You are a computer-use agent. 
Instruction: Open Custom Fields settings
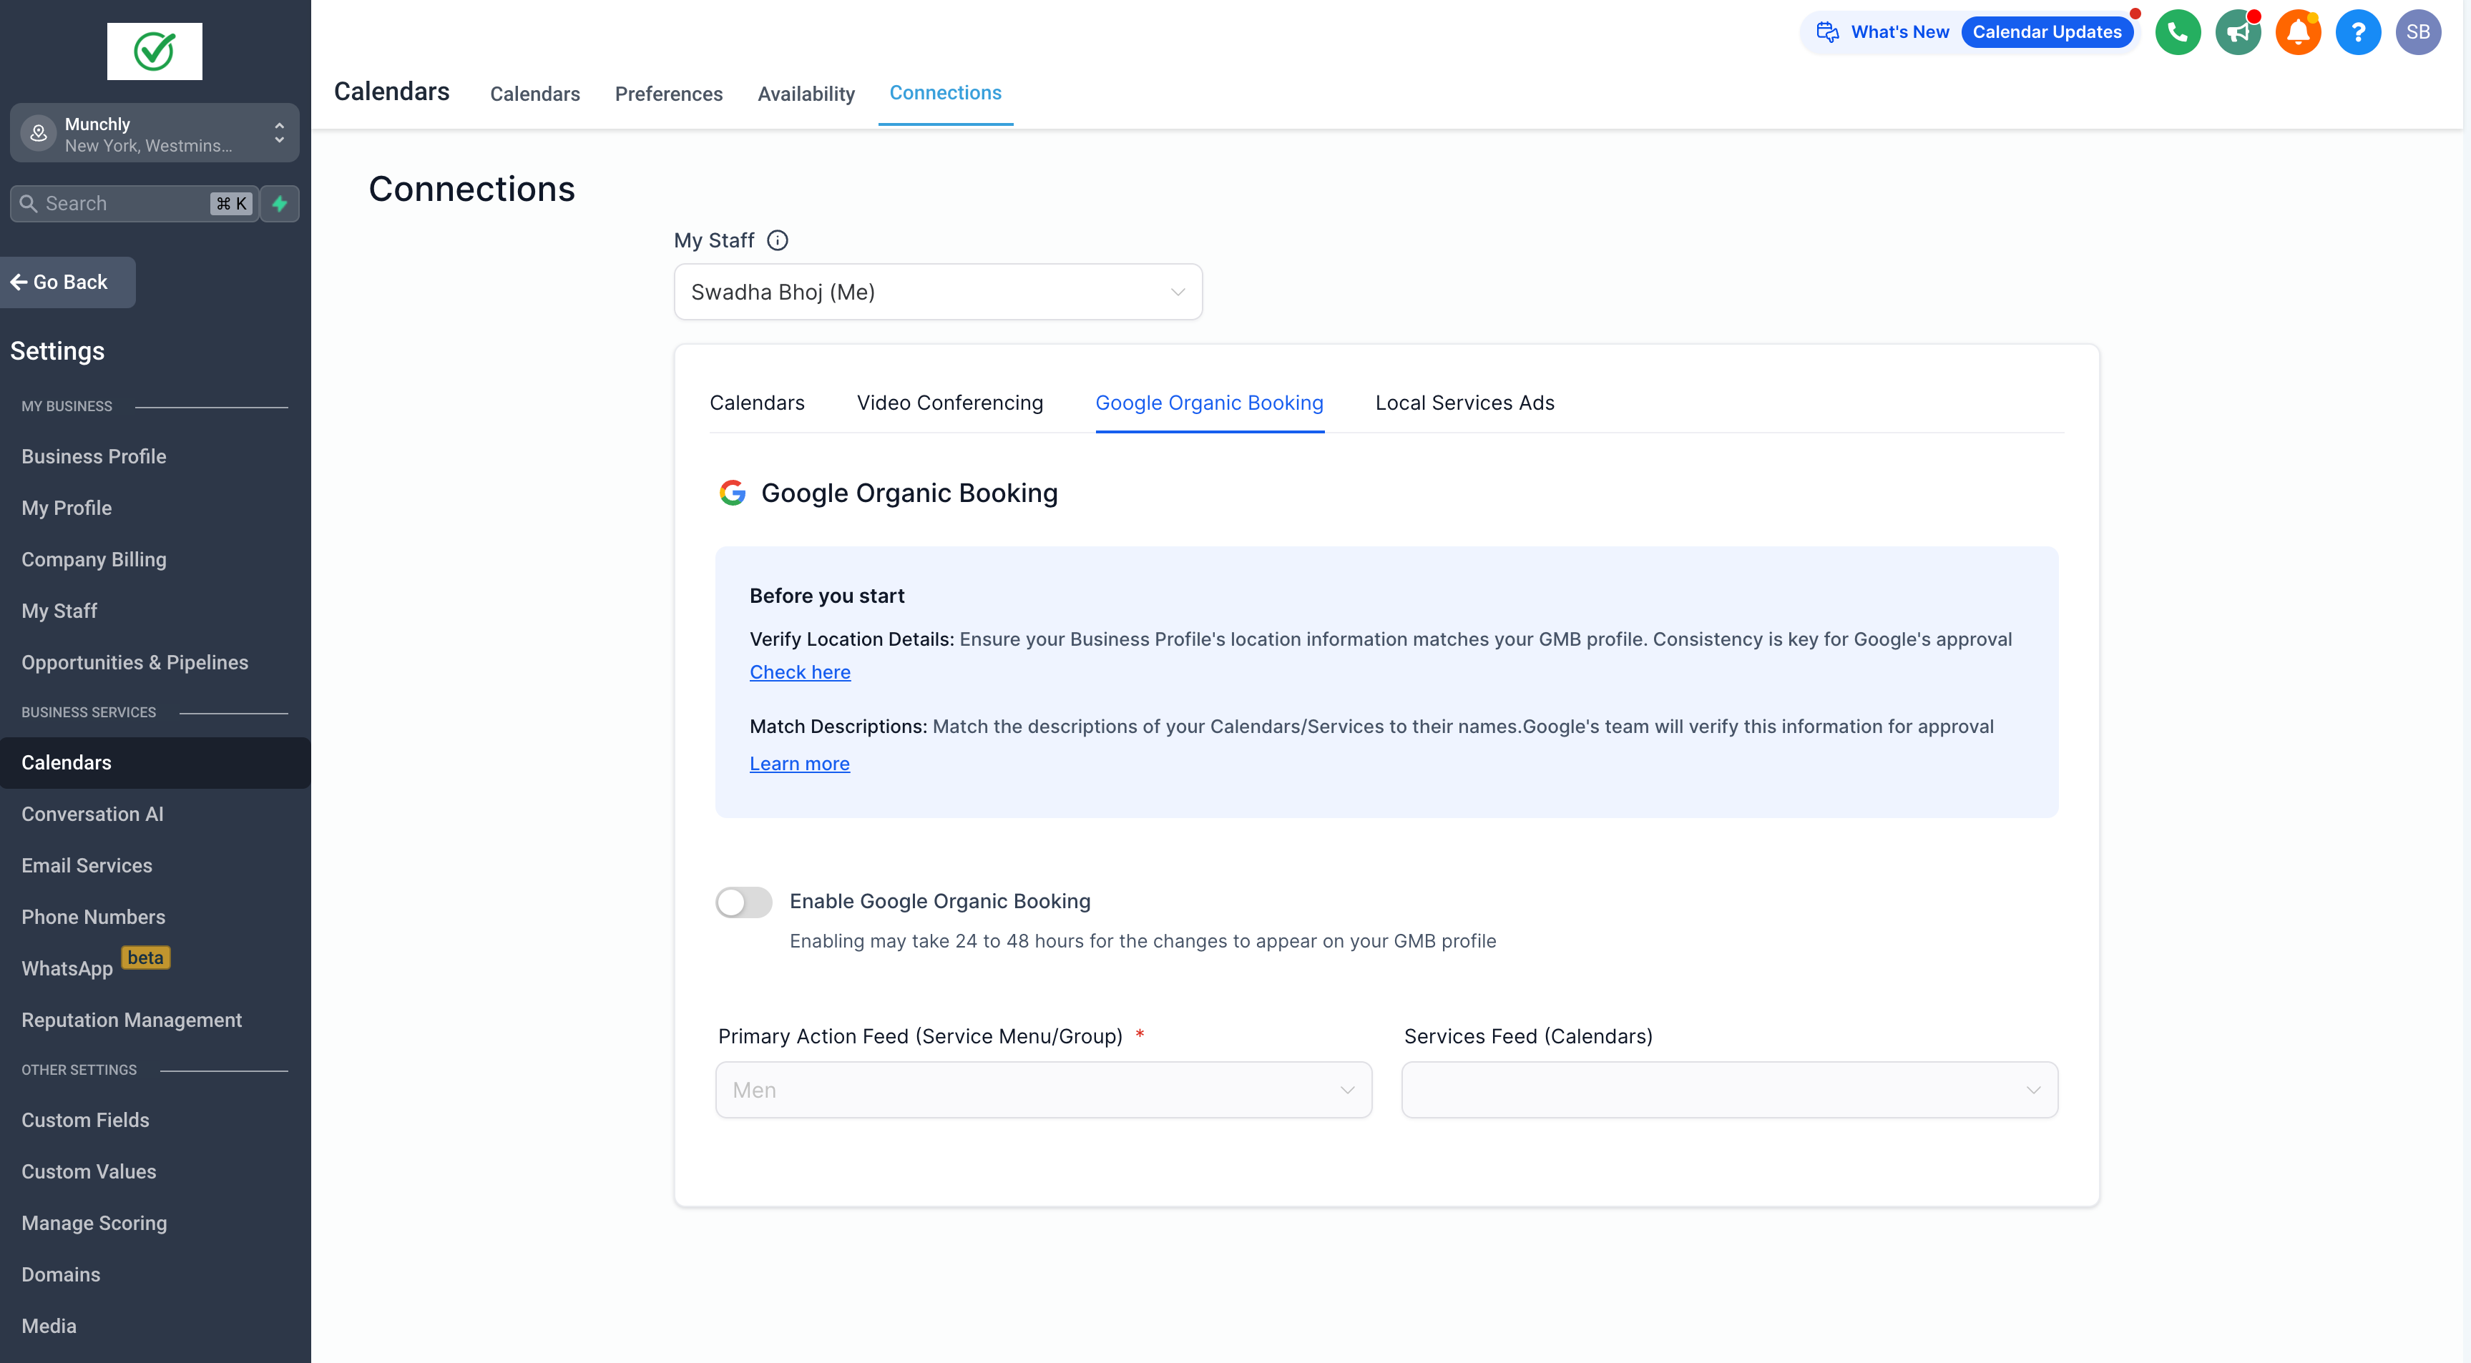85,1121
